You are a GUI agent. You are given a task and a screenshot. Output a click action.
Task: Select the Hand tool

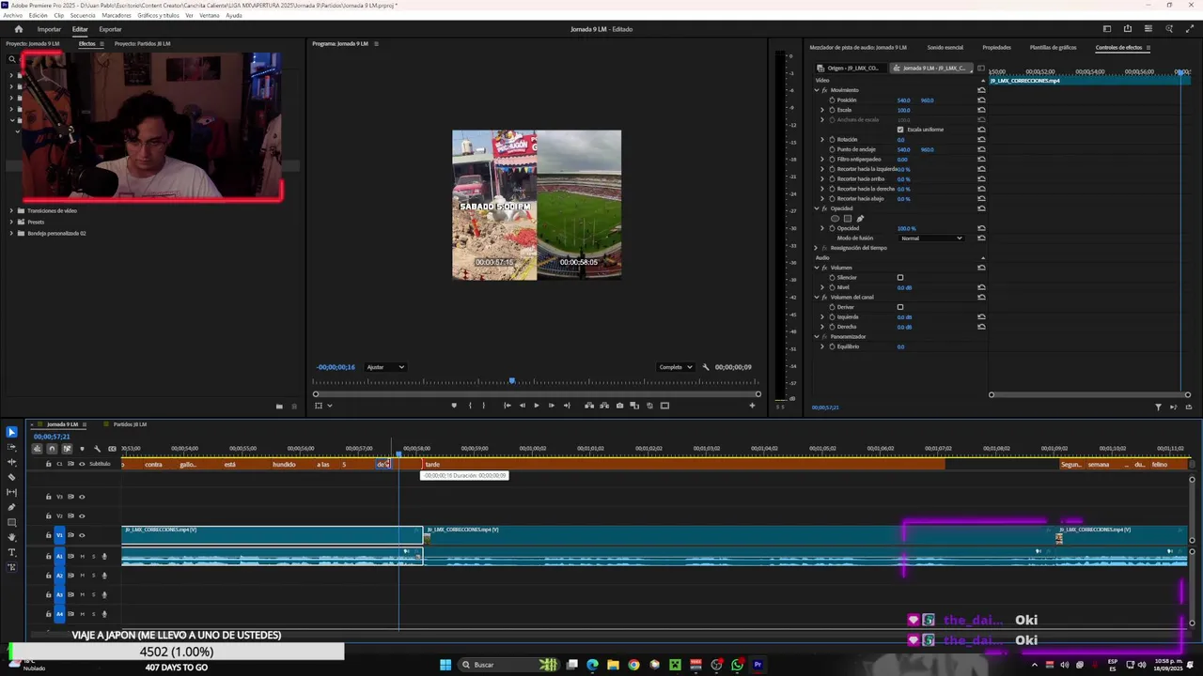click(11, 537)
